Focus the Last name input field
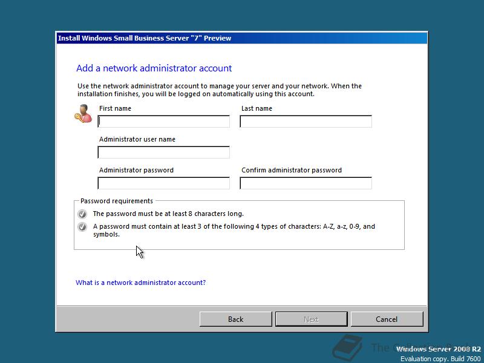 tap(306, 122)
